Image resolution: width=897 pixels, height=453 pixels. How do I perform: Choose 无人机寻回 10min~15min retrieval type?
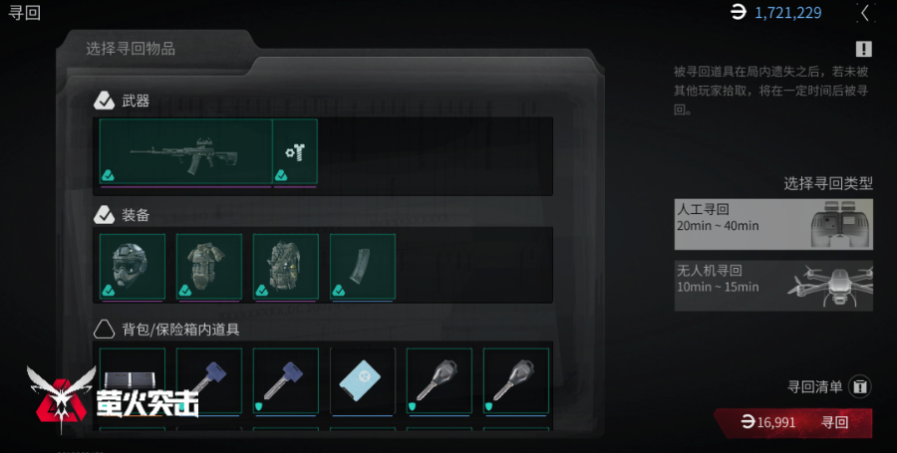773,286
